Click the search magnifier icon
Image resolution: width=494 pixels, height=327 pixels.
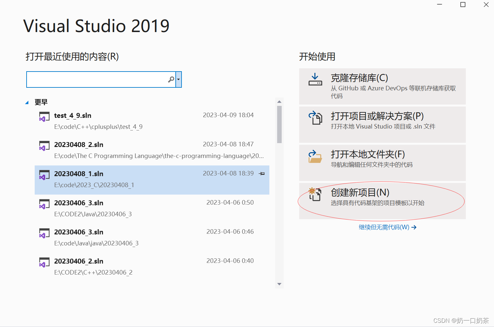tap(171, 79)
